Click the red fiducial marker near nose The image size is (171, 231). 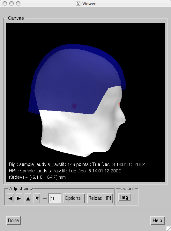119,104
